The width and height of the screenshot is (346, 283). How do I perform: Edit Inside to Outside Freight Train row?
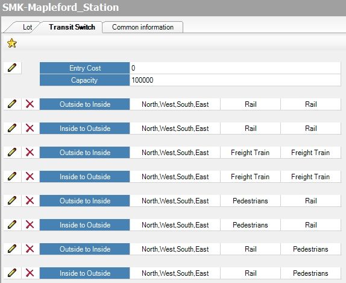12,176
